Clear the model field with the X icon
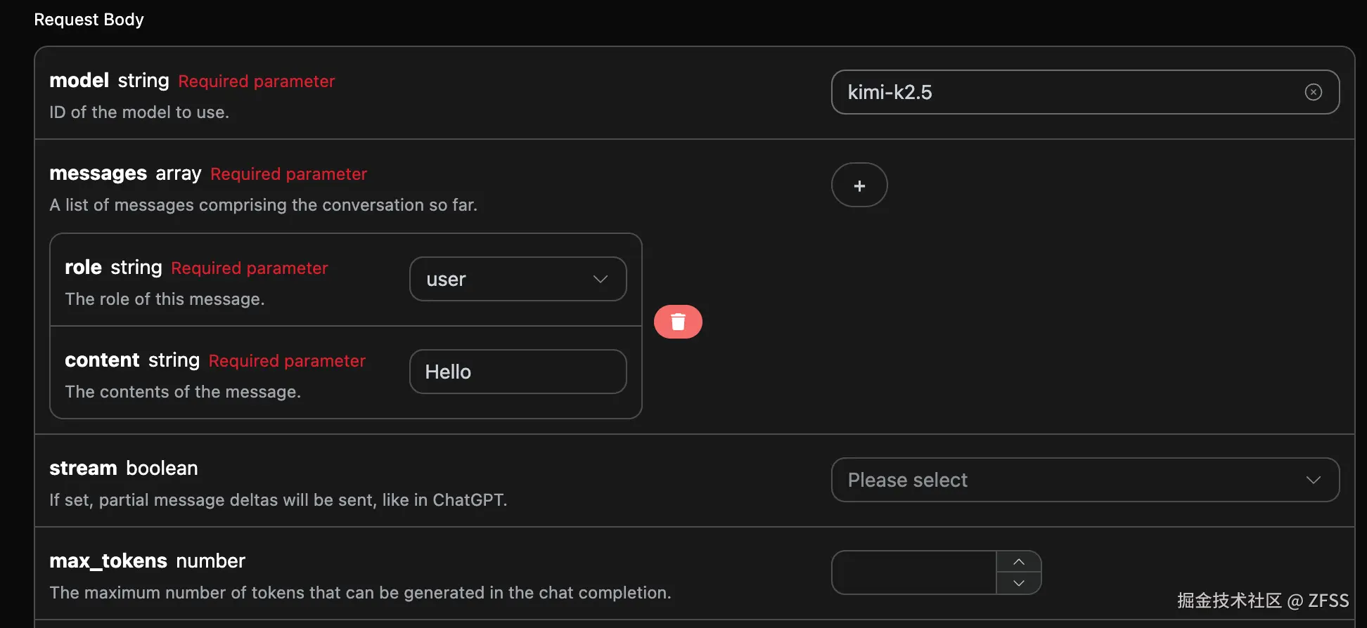Viewport: 1367px width, 628px height. tap(1313, 92)
